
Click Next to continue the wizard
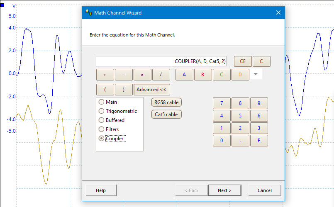pyautogui.click(x=224, y=190)
